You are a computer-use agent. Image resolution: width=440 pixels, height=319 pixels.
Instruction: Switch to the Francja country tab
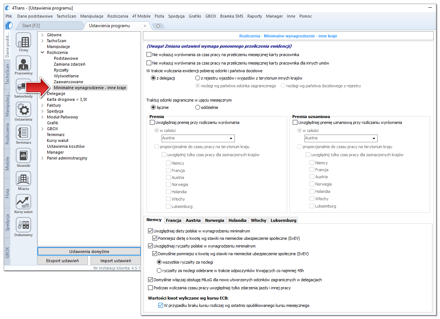[174, 220]
